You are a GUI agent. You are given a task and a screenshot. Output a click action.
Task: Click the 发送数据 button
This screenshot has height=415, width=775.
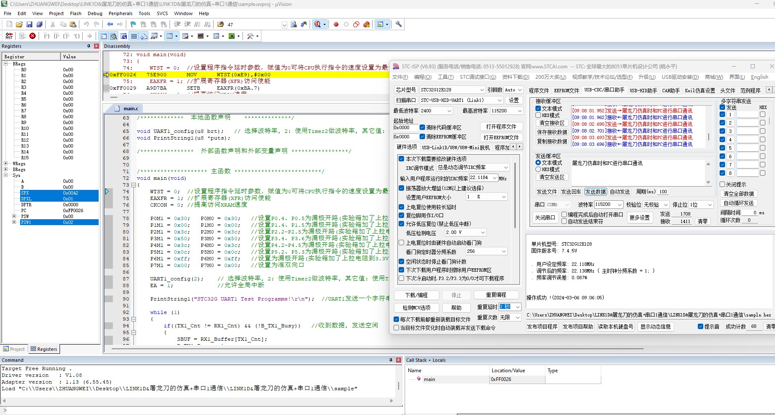point(595,192)
